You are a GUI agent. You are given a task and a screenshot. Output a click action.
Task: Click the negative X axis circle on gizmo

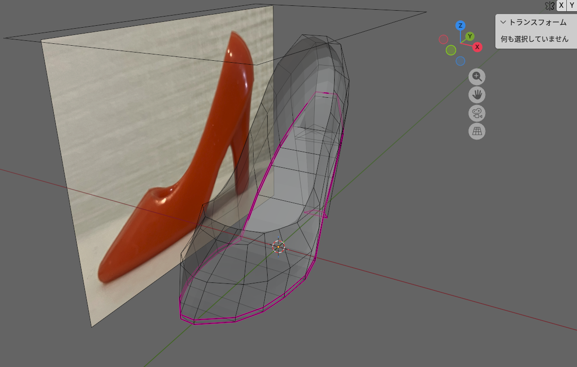[x=443, y=39]
